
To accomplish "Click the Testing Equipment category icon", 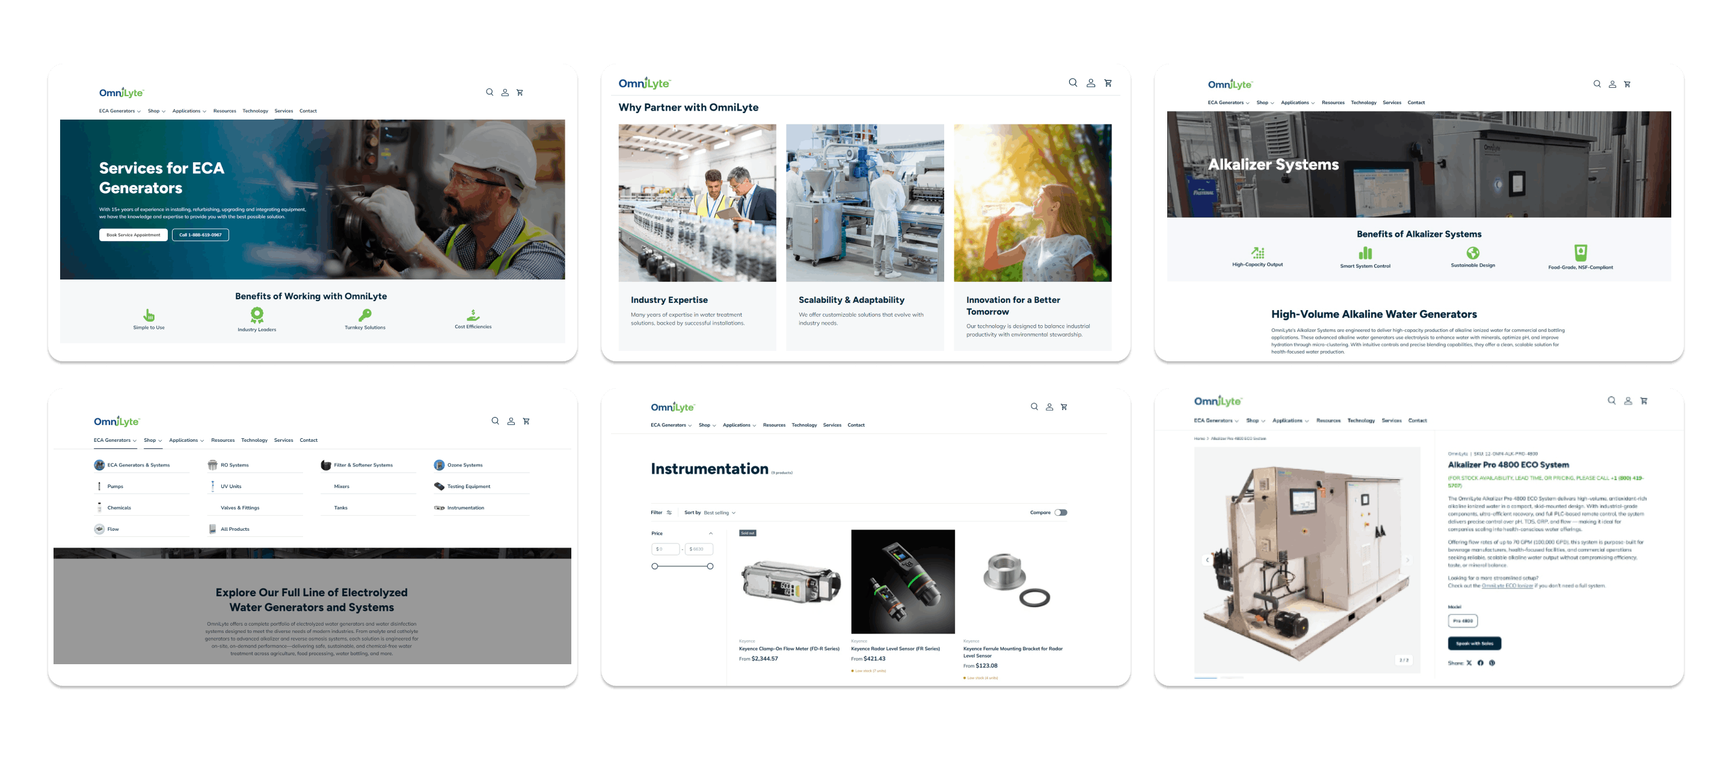I will point(439,487).
